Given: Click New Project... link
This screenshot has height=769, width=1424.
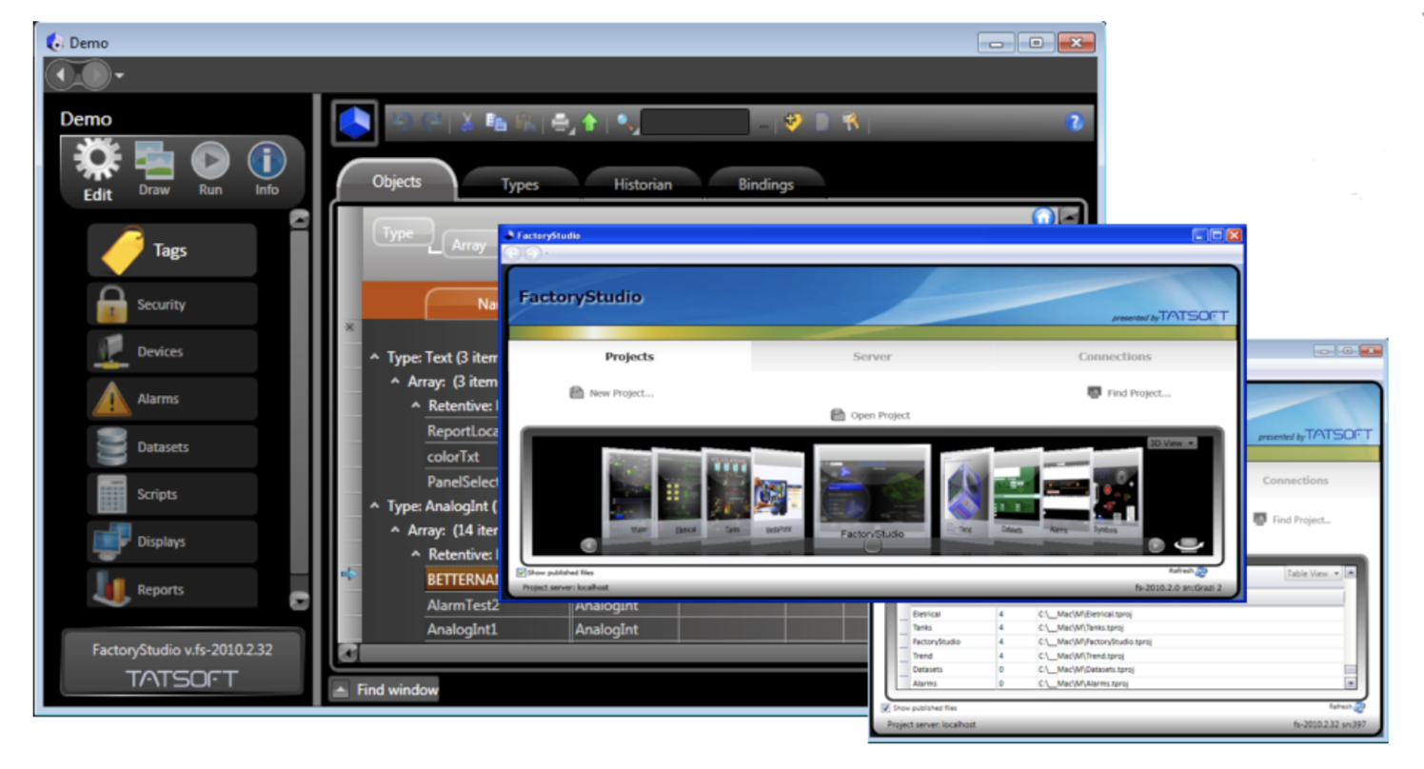Looking at the screenshot, I should click(x=611, y=392).
